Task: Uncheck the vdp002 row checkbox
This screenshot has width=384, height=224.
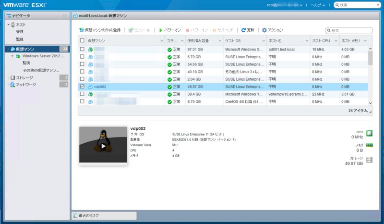Action: pyautogui.click(x=82, y=87)
